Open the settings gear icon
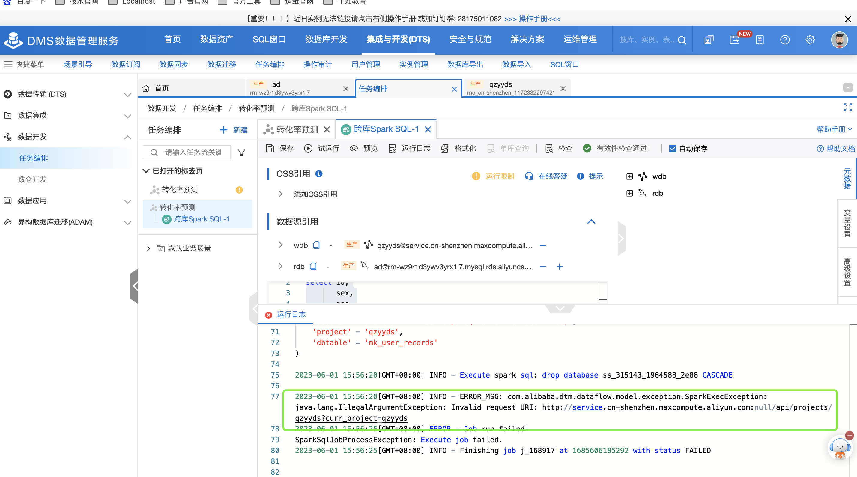The height and width of the screenshot is (477, 857). coord(810,40)
